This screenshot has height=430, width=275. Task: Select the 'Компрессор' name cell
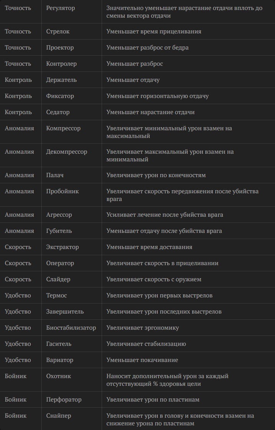[x=63, y=128]
